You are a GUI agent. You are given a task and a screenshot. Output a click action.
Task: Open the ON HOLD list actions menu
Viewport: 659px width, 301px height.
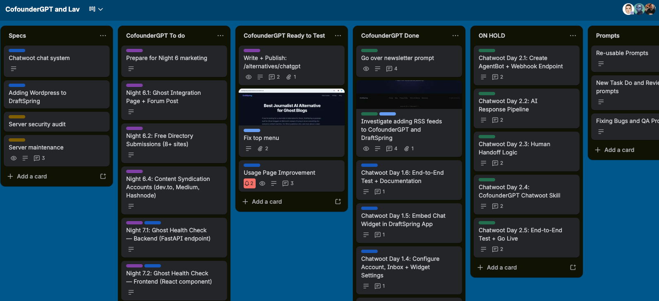click(573, 36)
